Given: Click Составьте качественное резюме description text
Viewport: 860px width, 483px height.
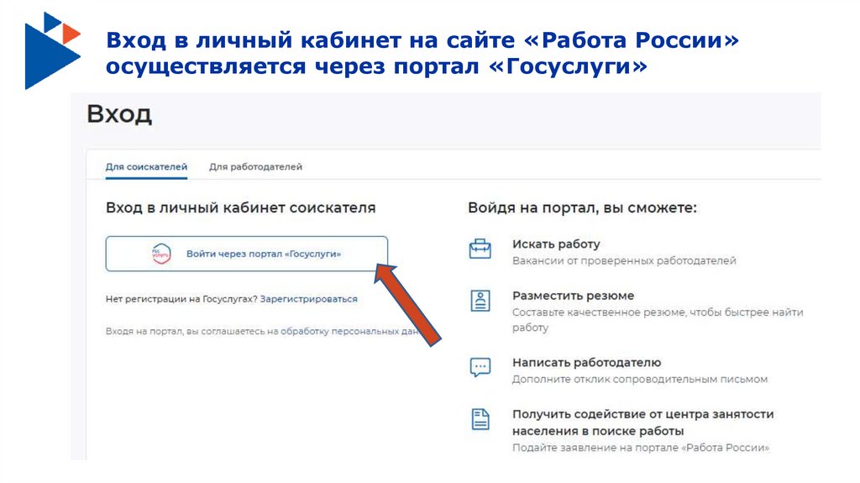Looking at the screenshot, I should coord(658,319).
